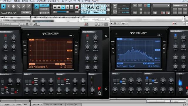The width and height of the screenshot is (188, 106).
Task: Click the vol knob in left Nexus Output
Action: pyautogui.click(x=92, y=90)
